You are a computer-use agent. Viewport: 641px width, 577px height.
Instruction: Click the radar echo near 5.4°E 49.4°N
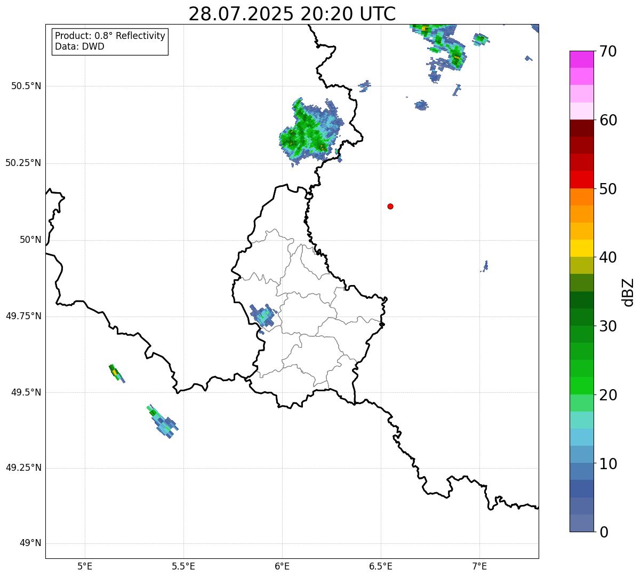point(162,422)
